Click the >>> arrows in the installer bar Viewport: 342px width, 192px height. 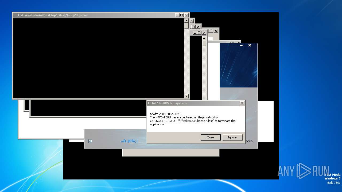tap(249, 141)
